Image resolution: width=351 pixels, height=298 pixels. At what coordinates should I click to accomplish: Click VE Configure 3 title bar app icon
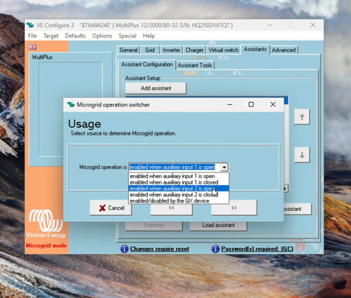coord(31,25)
